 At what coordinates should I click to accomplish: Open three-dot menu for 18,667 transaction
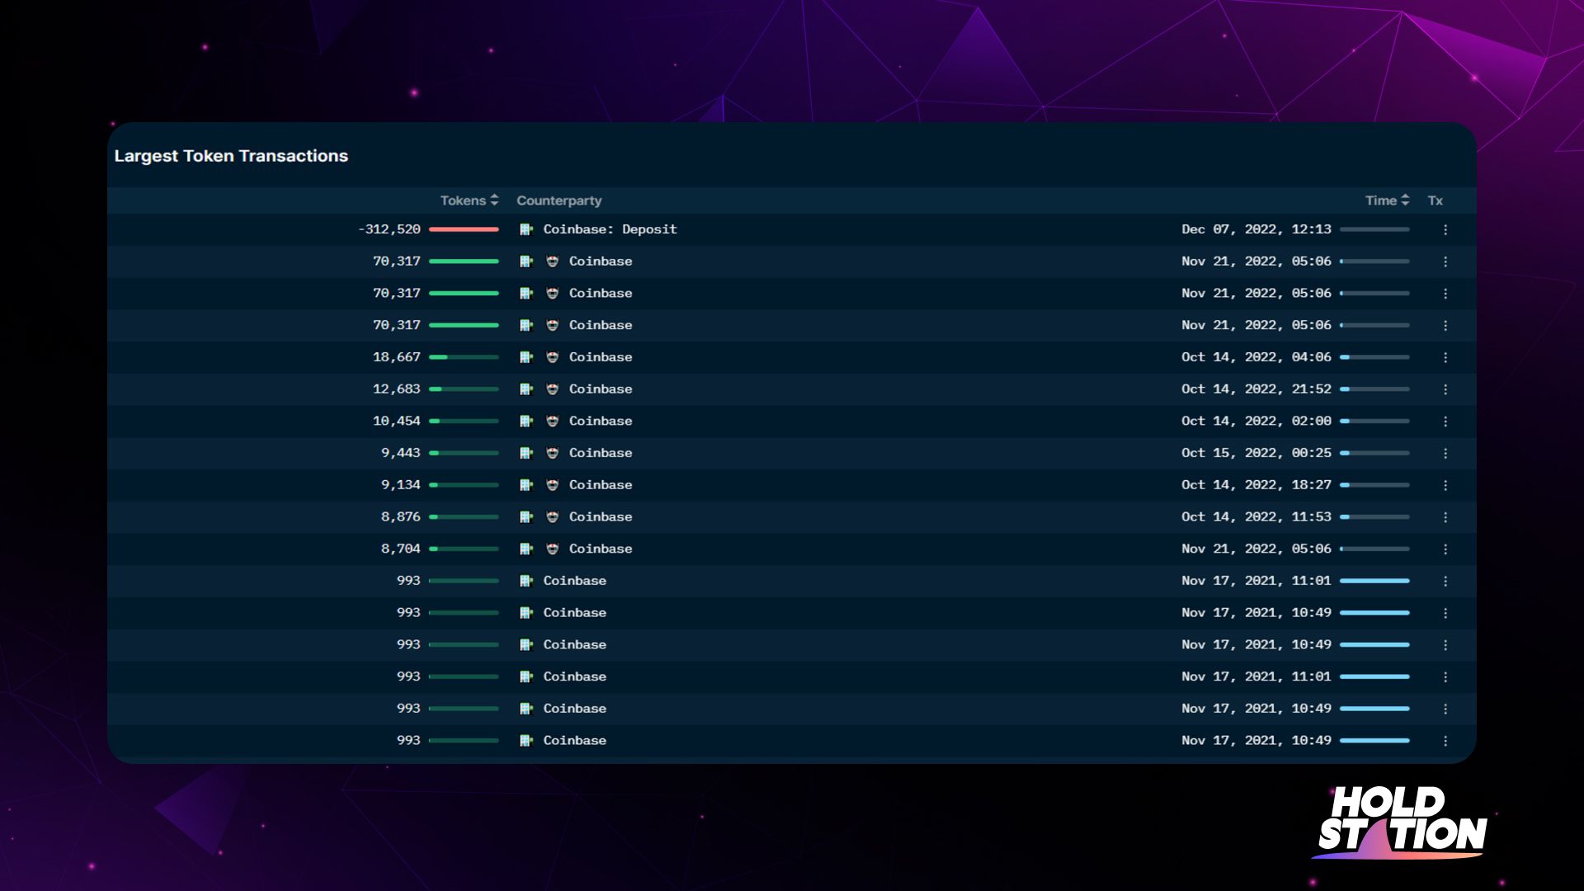1445,358
